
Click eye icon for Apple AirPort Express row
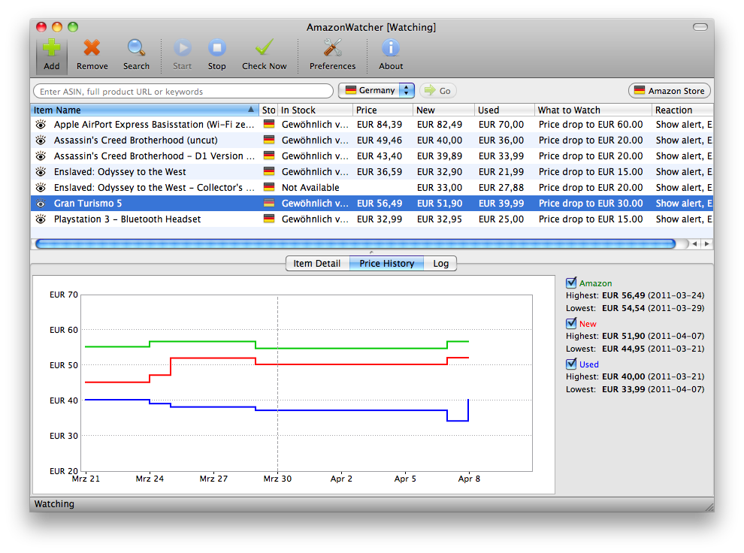pyautogui.click(x=41, y=125)
